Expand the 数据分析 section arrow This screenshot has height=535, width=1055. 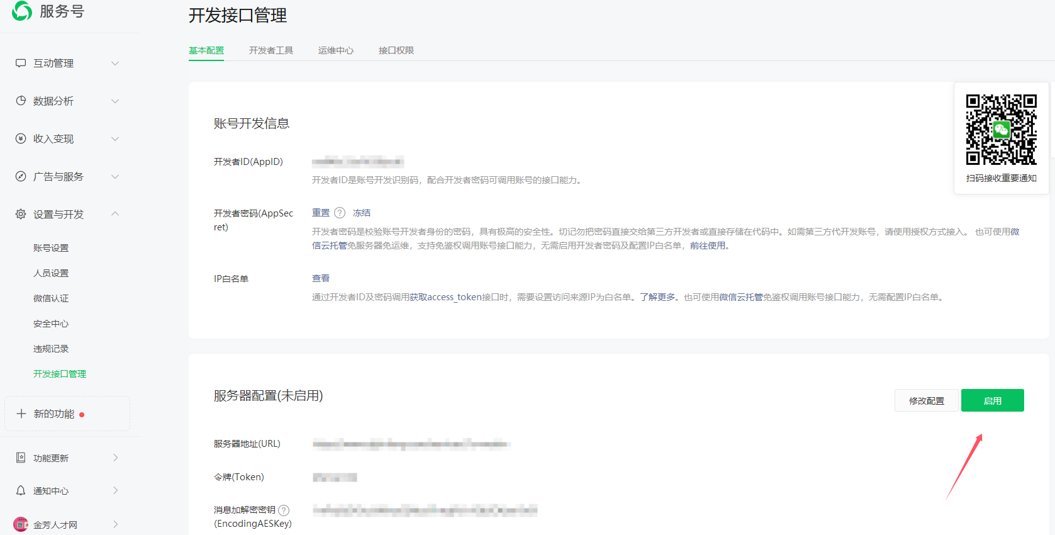coord(115,101)
